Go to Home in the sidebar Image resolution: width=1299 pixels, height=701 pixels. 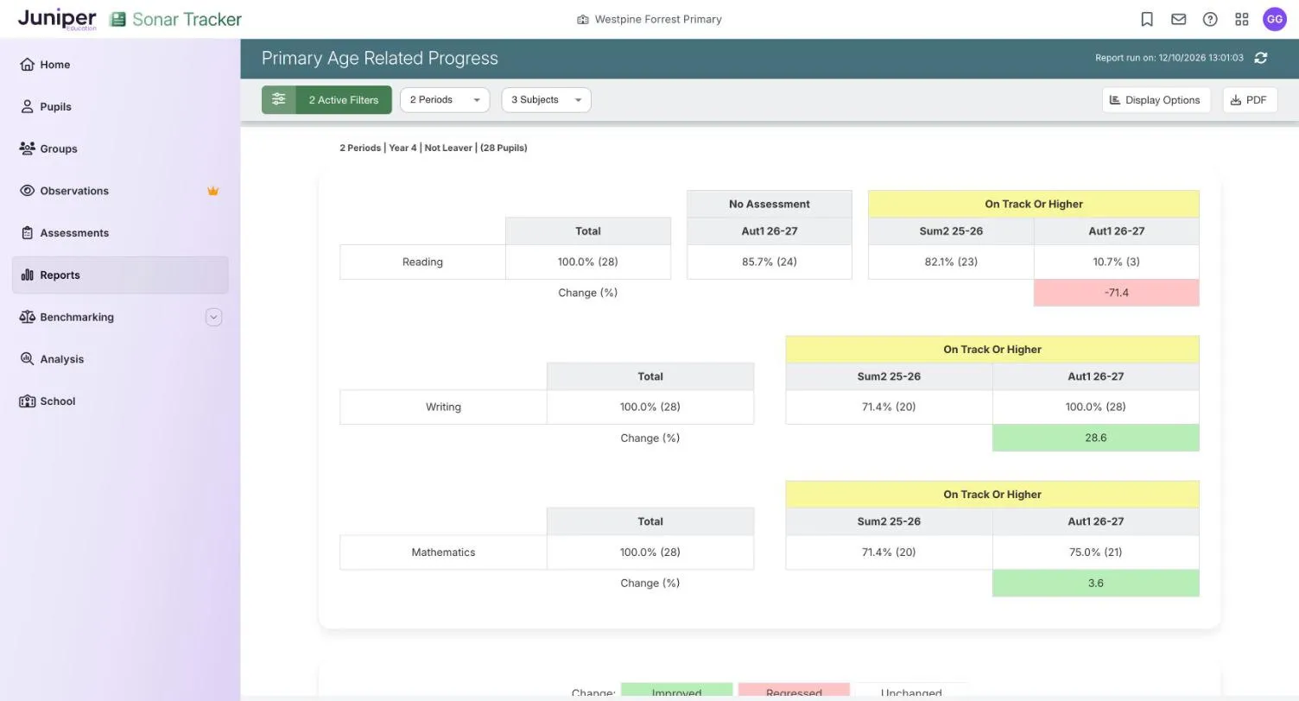tap(120, 65)
